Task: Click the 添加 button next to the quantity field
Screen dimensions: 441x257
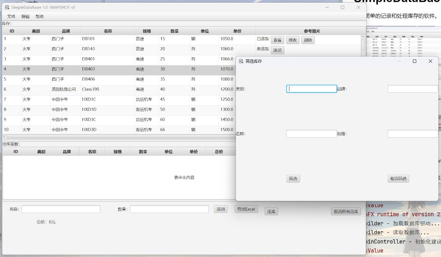Action: coord(220,209)
